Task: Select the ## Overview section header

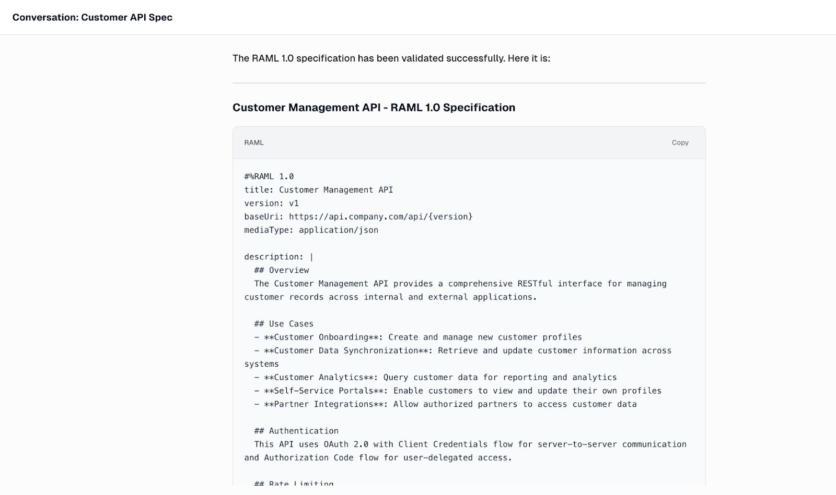Action: [281, 270]
